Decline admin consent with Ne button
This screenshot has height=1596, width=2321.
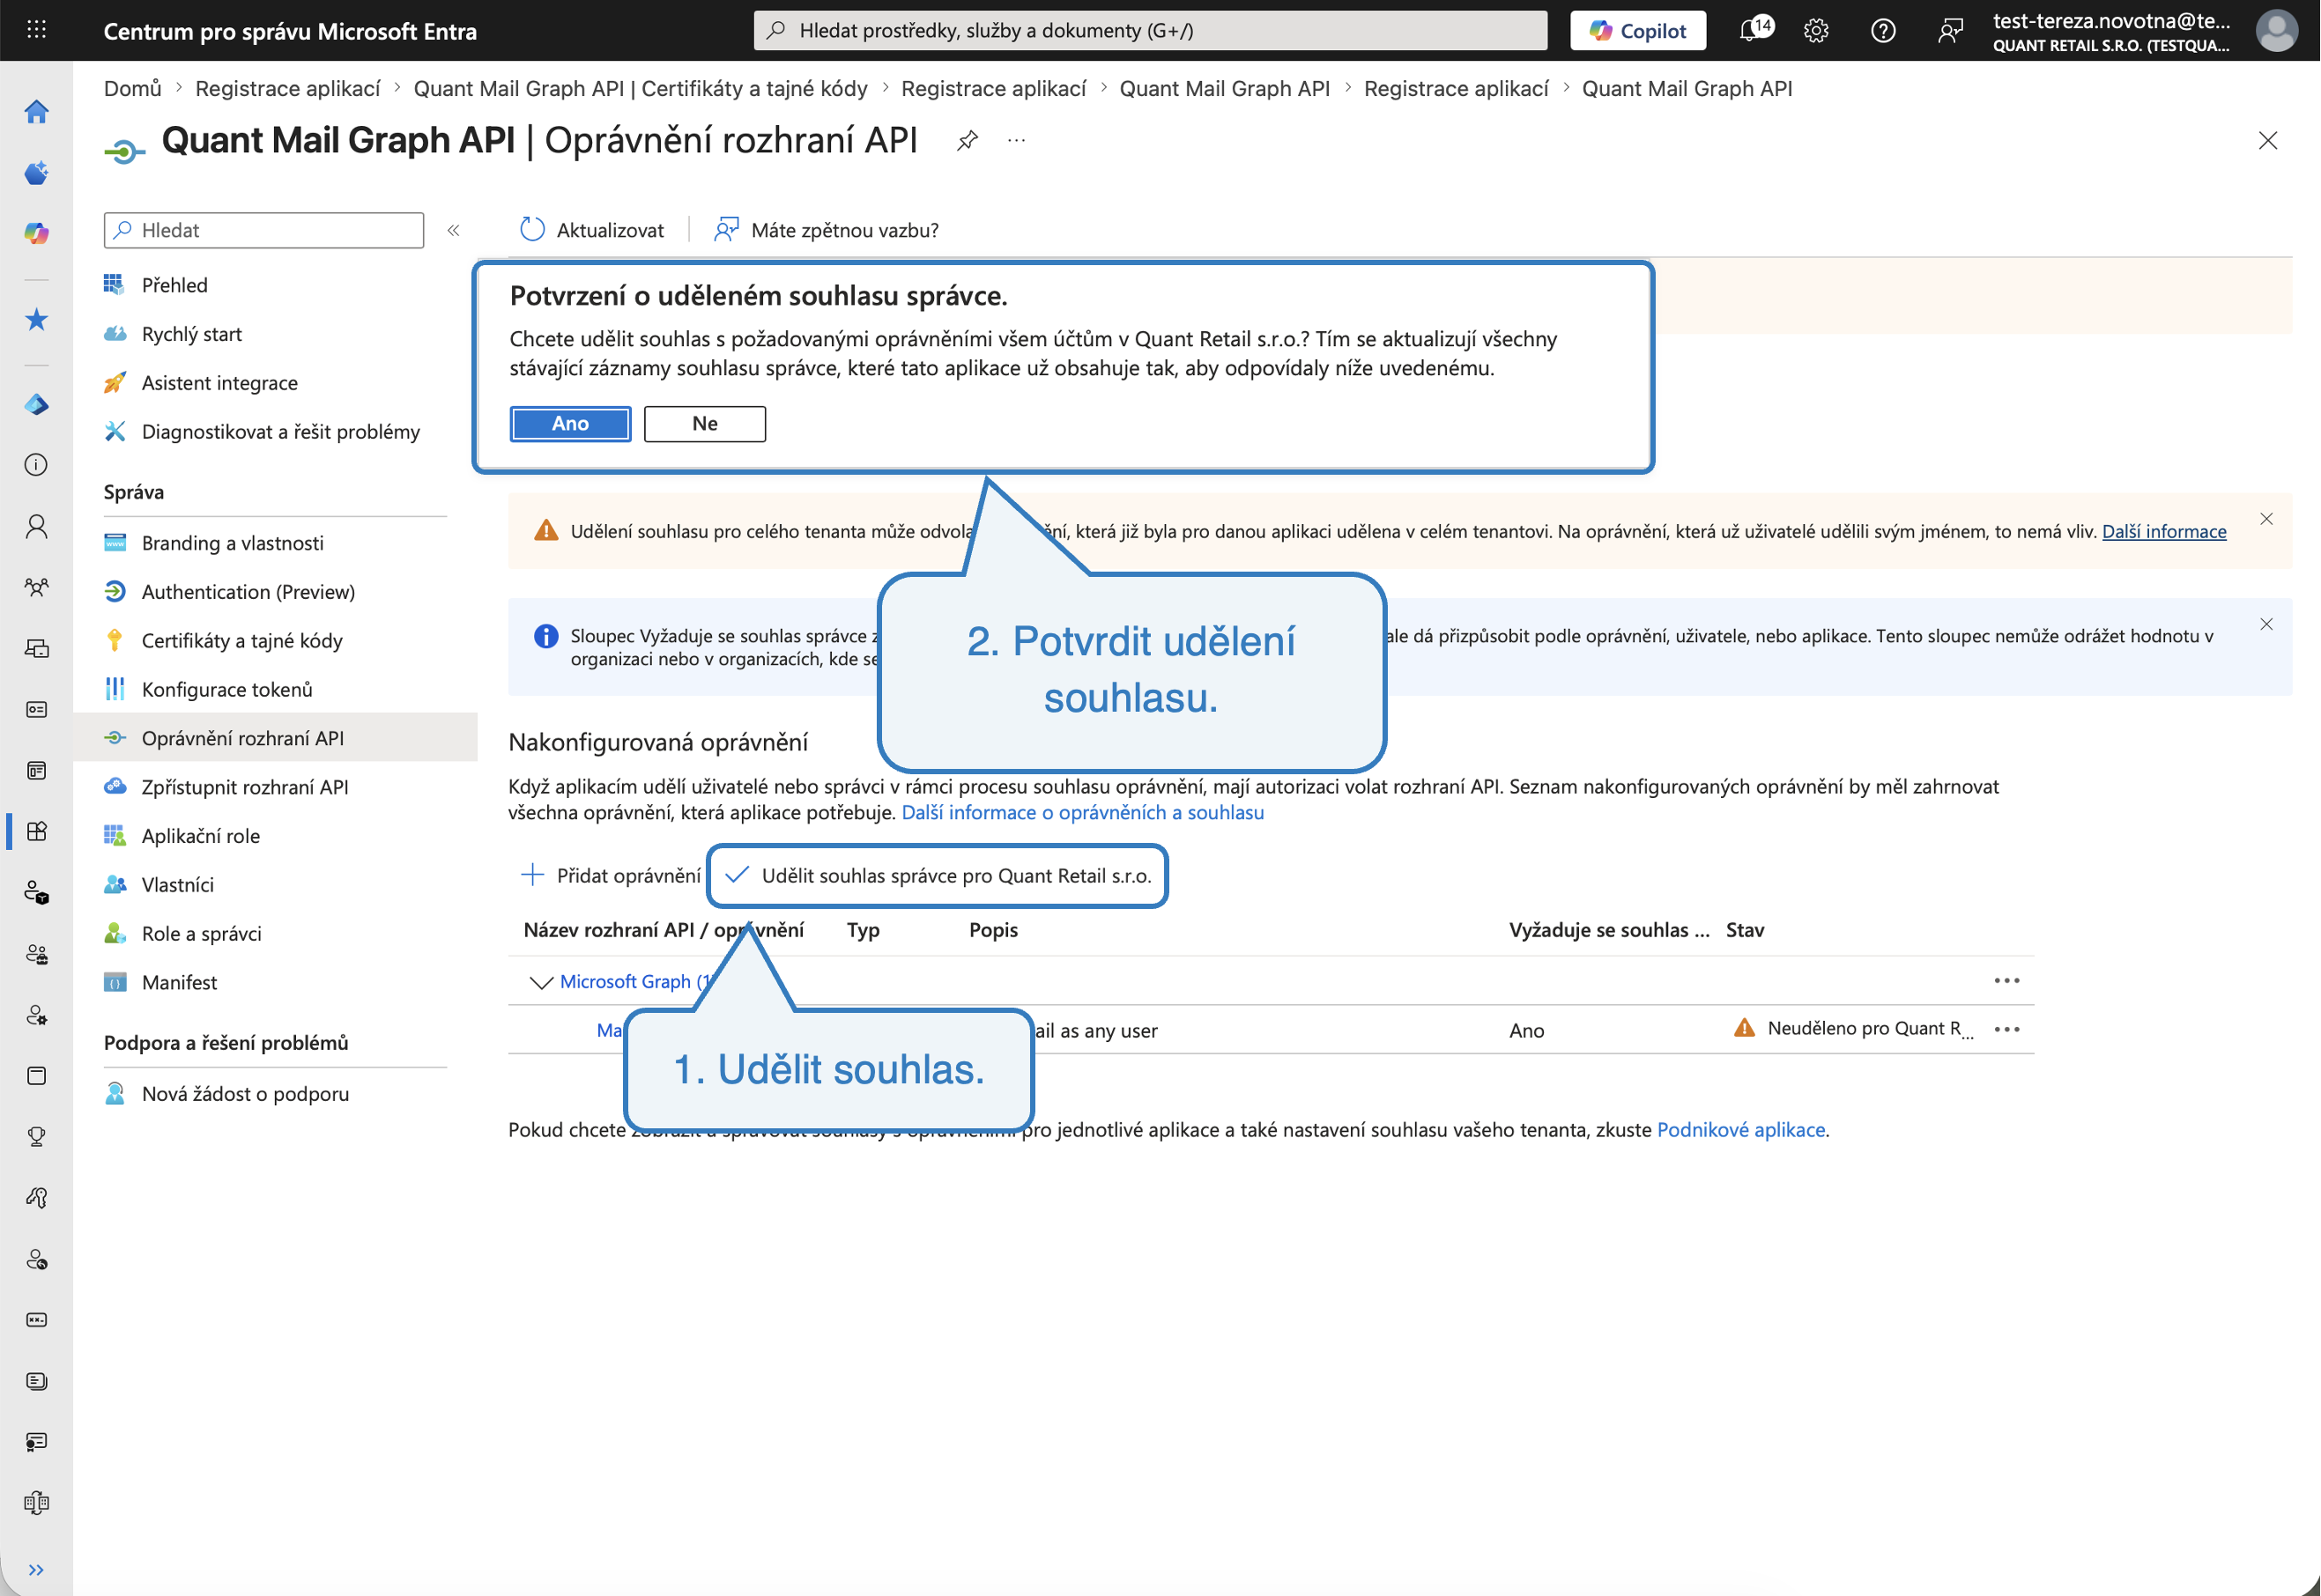(705, 424)
